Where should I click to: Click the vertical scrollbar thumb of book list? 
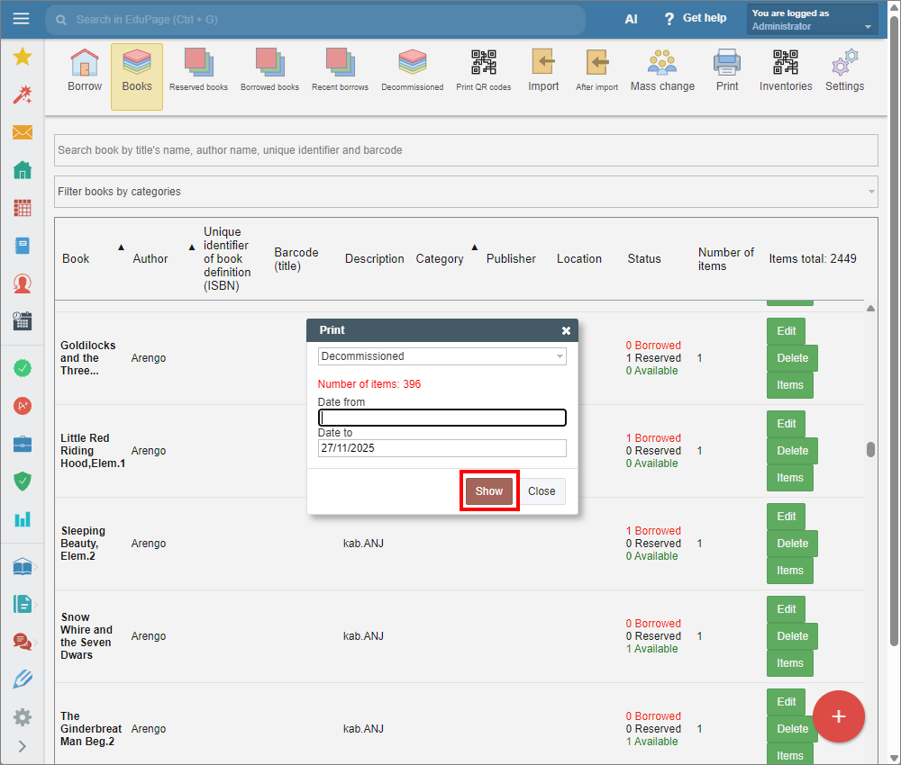870,449
